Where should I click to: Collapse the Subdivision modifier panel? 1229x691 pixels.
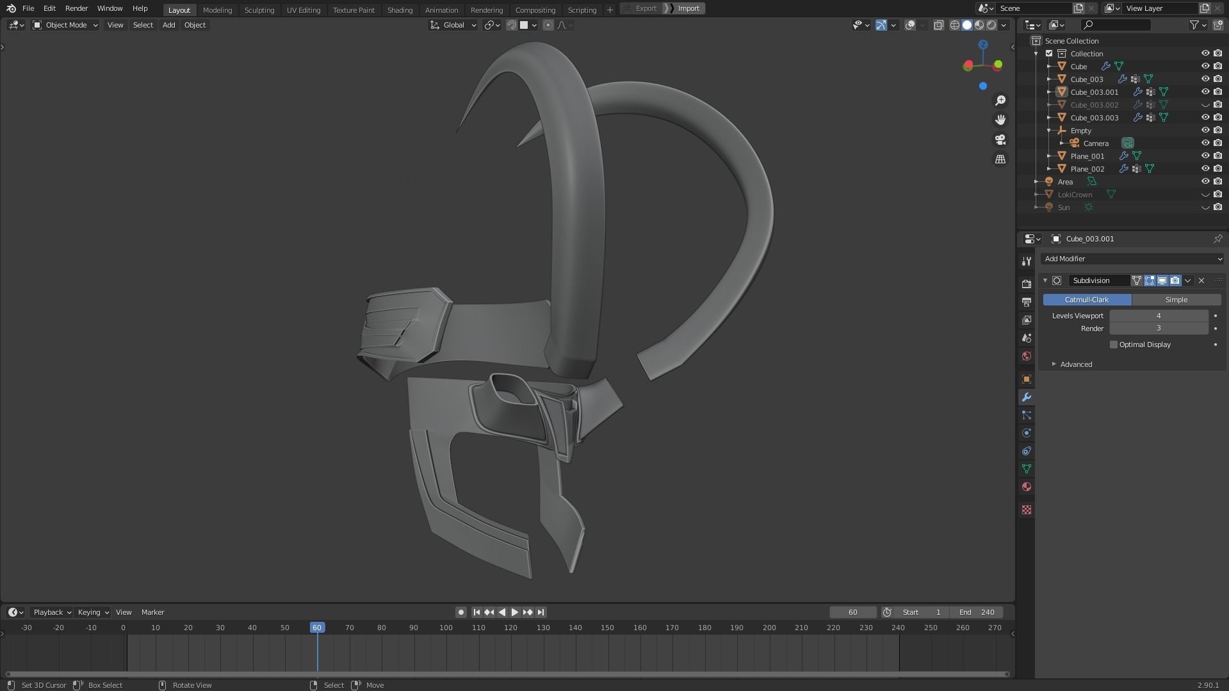tap(1045, 280)
